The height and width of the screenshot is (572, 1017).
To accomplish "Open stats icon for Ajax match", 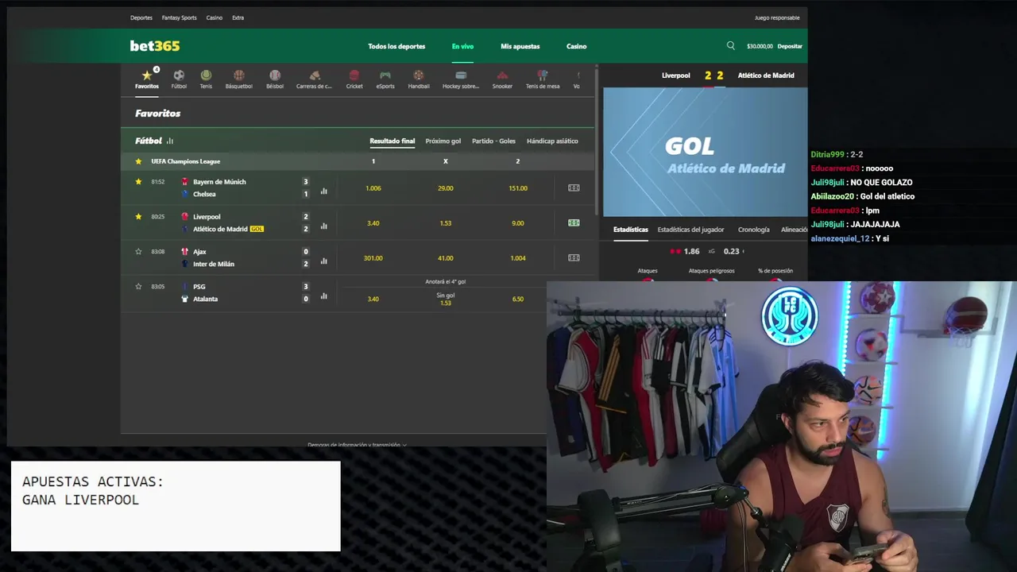I will point(323,261).
